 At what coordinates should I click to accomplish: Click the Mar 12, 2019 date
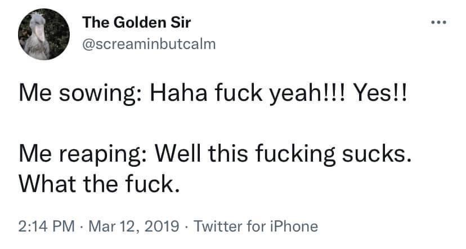[x=134, y=226]
